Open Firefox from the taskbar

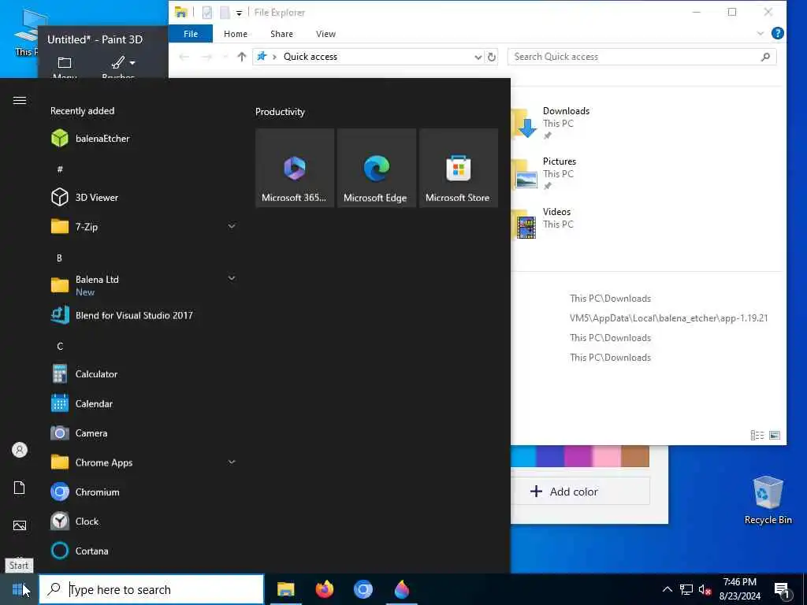click(325, 589)
